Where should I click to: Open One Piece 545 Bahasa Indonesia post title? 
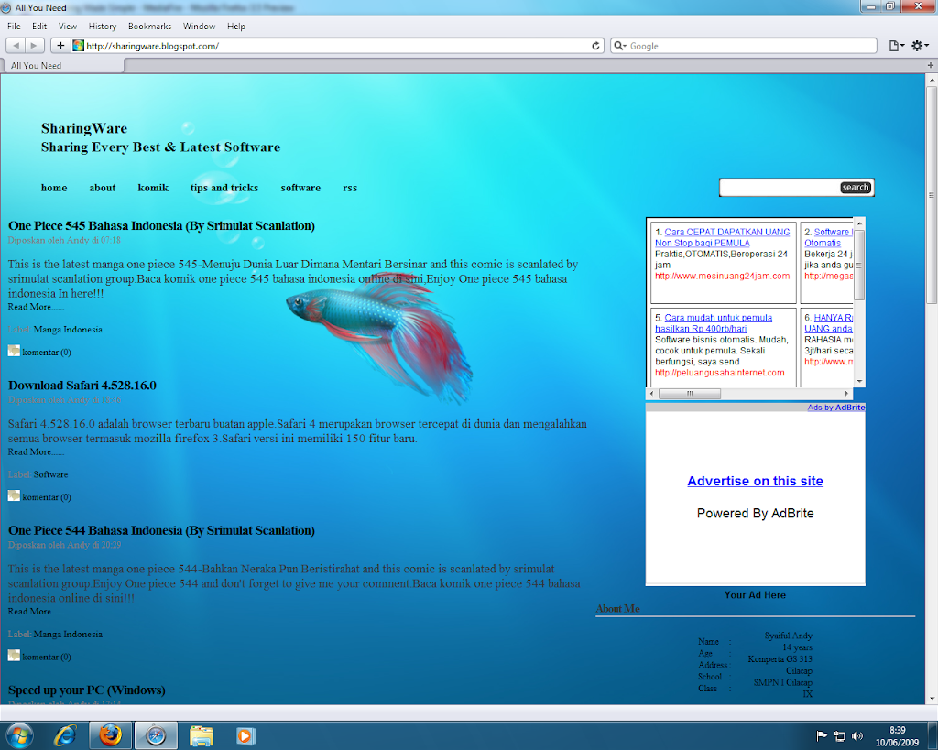pyautogui.click(x=161, y=225)
